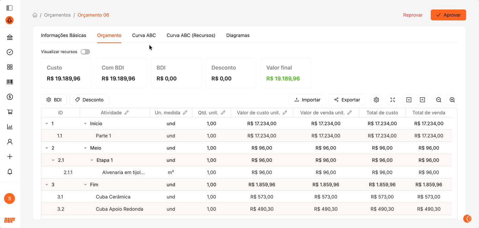Click the home breadcrumb icon
The image size is (479, 228).
click(x=35, y=15)
